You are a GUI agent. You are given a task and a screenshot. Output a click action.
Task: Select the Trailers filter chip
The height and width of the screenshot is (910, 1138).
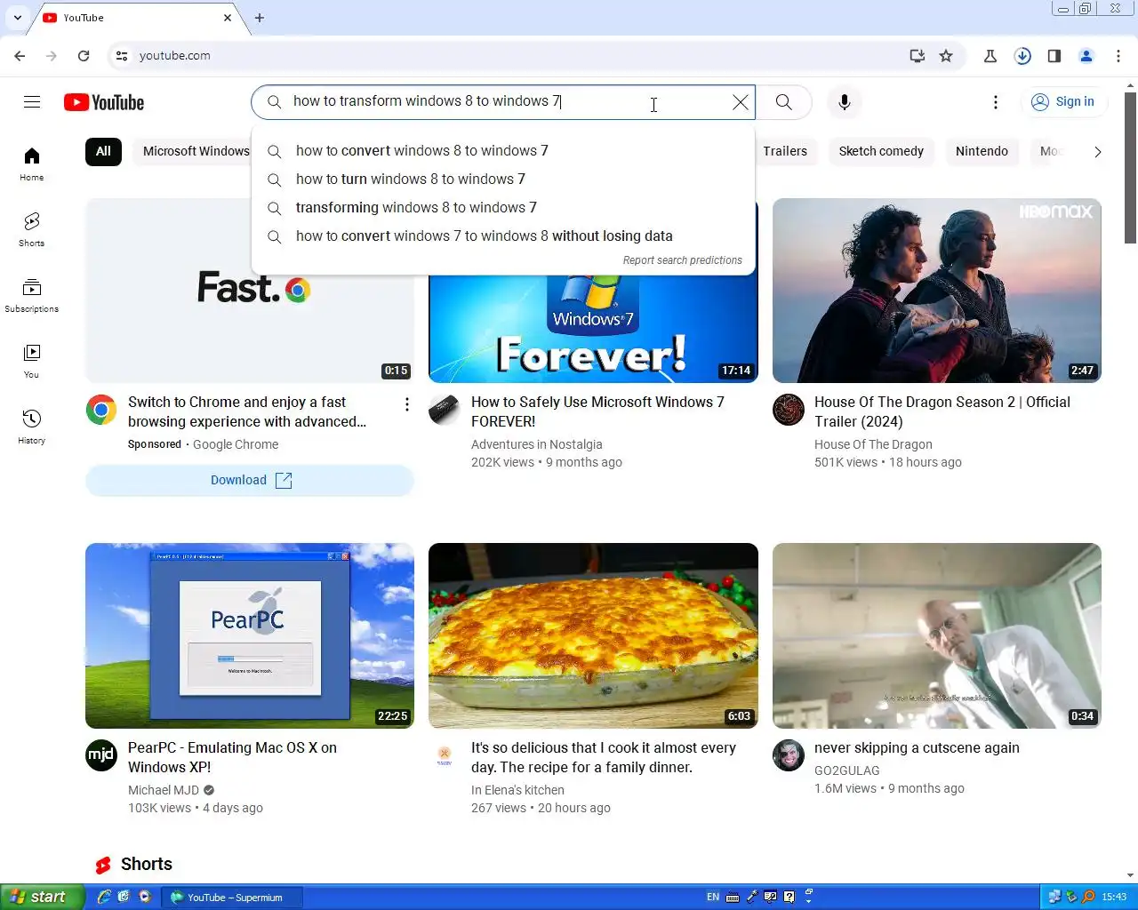click(x=785, y=151)
